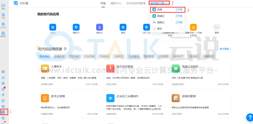The width and height of the screenshot is (253, 124).
Task: Open the purple 测试12 app icon
Action: [x=100, y=27]
